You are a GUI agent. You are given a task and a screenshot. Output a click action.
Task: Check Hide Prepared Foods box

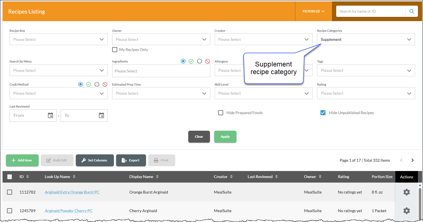pos(221,113)
